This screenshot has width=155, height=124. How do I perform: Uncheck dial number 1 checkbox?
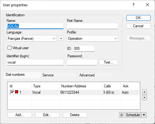(12, 92)
